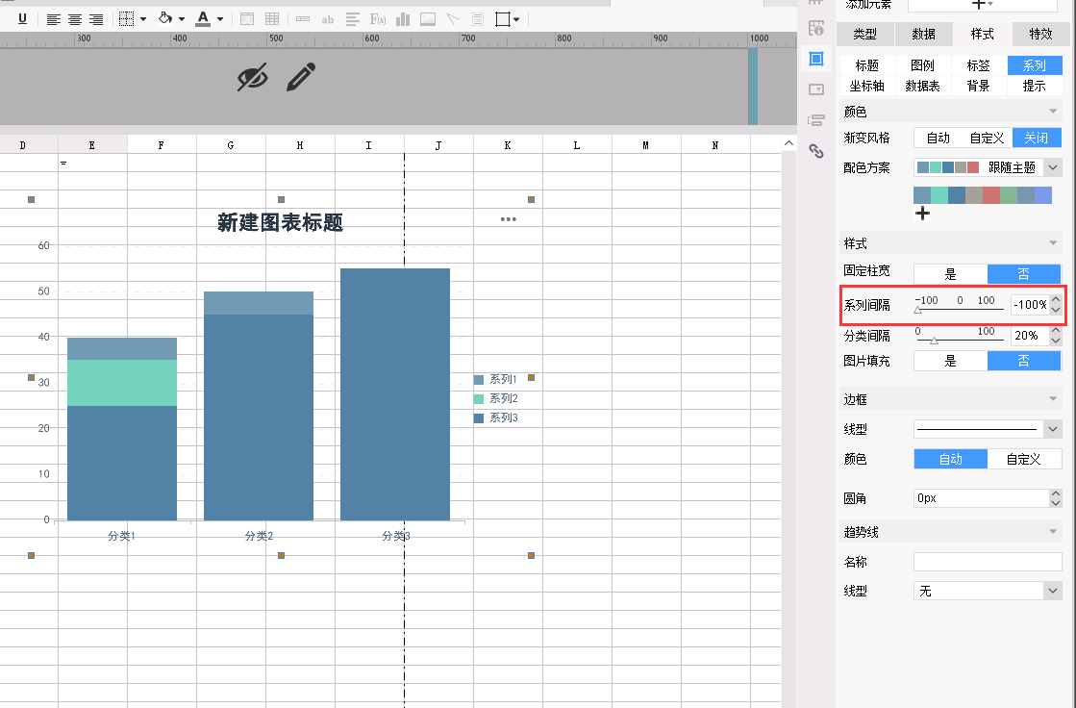The image size is (1076, 708).
Task: Set 固定柱宽 to 是
Action: pos(950,274)
